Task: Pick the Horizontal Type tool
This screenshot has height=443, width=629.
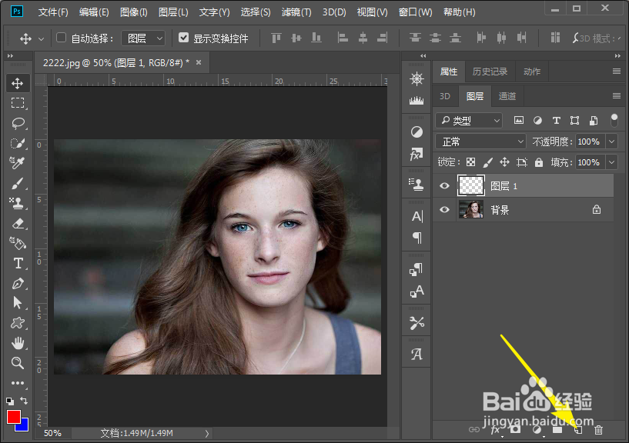Action: coord(17,263)
